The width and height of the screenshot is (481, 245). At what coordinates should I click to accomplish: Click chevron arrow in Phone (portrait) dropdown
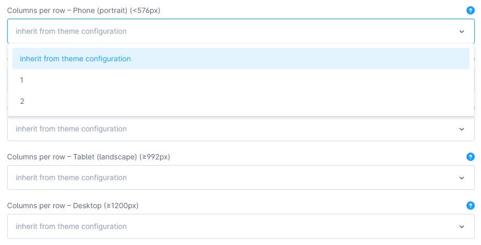(462, 32)
